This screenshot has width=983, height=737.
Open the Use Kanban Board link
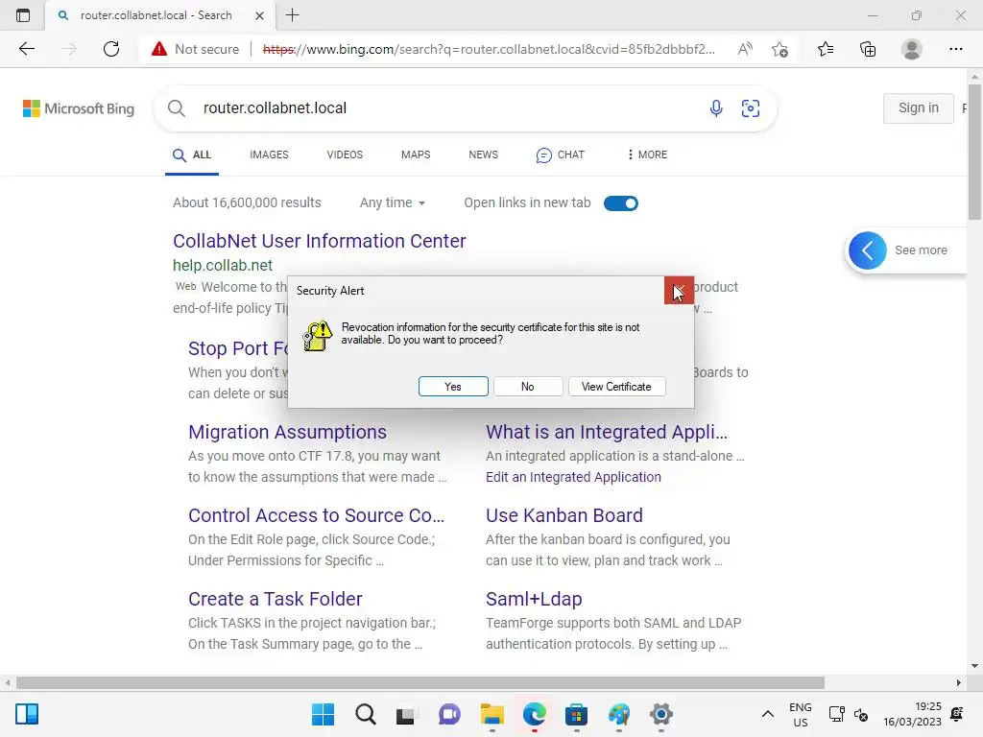coord(564,515)
